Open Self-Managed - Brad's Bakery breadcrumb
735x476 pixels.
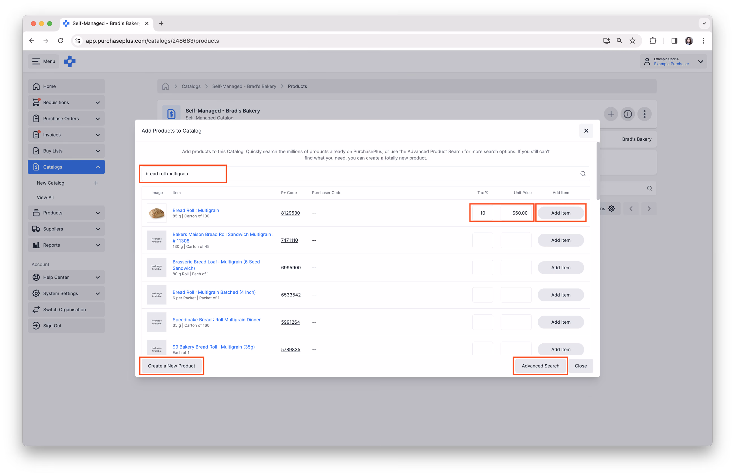click(244, 86)
